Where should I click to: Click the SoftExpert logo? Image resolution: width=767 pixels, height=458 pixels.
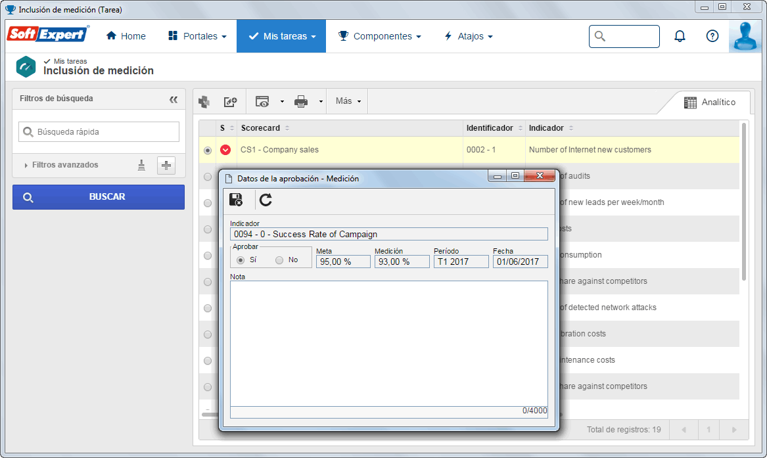[47, 34]
